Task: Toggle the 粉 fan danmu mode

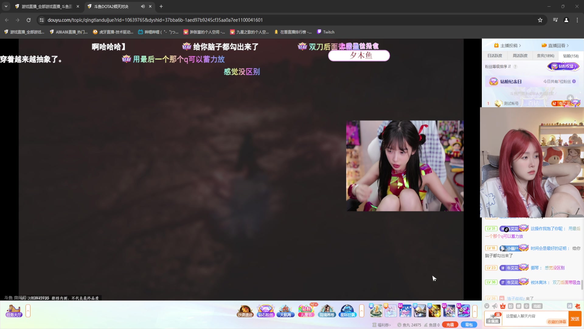Action: (511, 306)
